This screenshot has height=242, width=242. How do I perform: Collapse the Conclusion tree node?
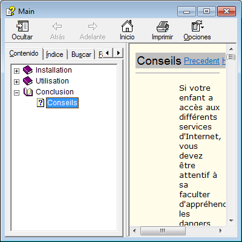coord(16,93)
